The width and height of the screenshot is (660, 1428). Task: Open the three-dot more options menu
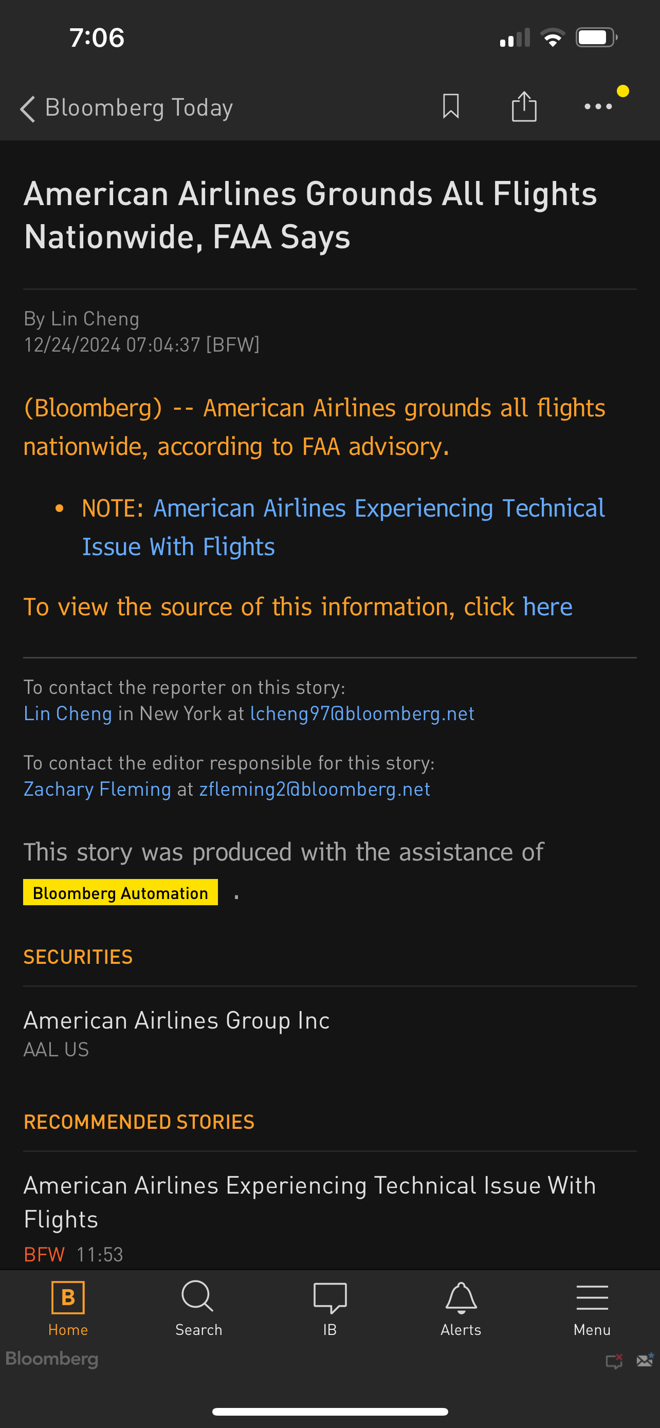598,106
